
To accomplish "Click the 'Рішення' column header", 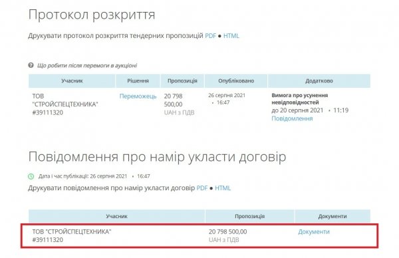I will tap(138, 81).
